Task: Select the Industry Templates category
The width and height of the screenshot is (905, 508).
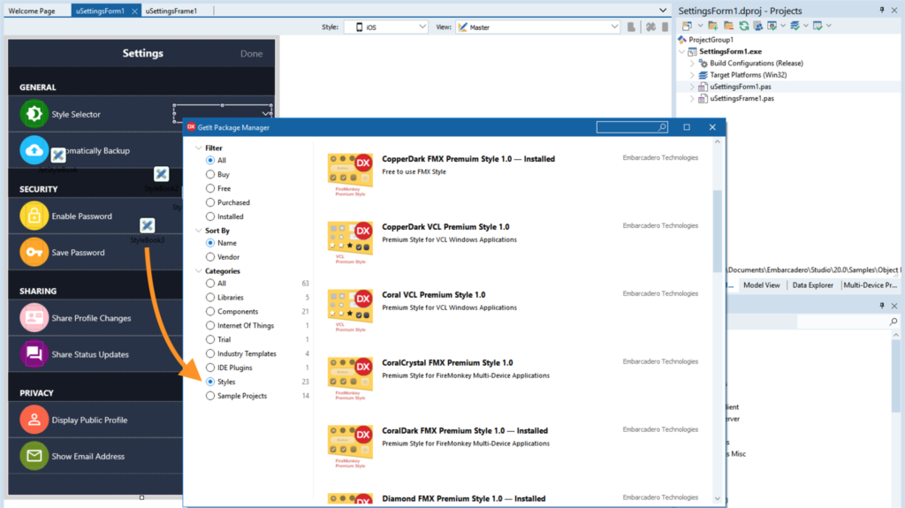Action: pyautogui.click(x=210, y=353)
